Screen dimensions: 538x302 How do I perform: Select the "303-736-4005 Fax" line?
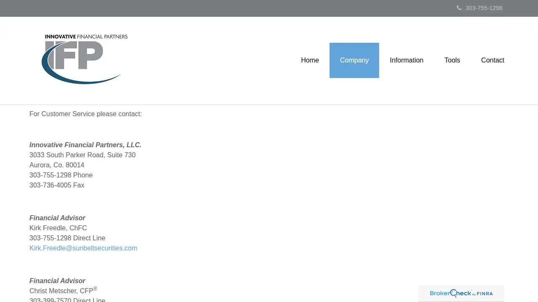pyautogui.click(x=57, y=185)
